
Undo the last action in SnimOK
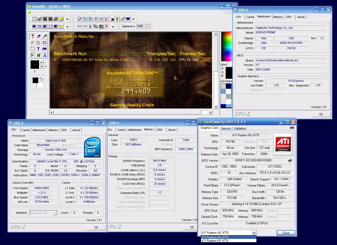coord(79,26)
